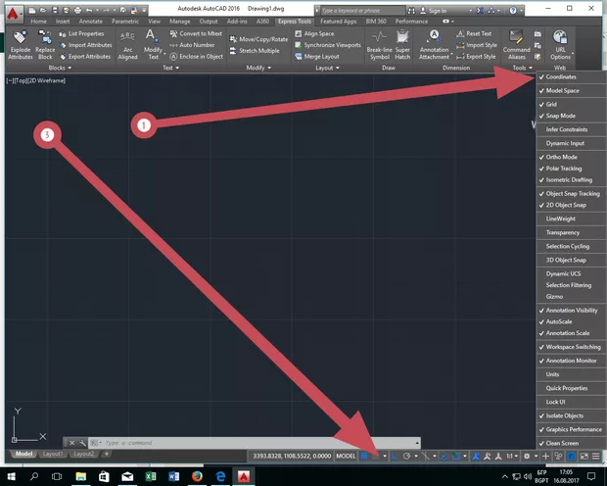Viewport: 607px width, 486px height.
Task: Click the coordinates readout in status bar
Action: tap(292, 457)
